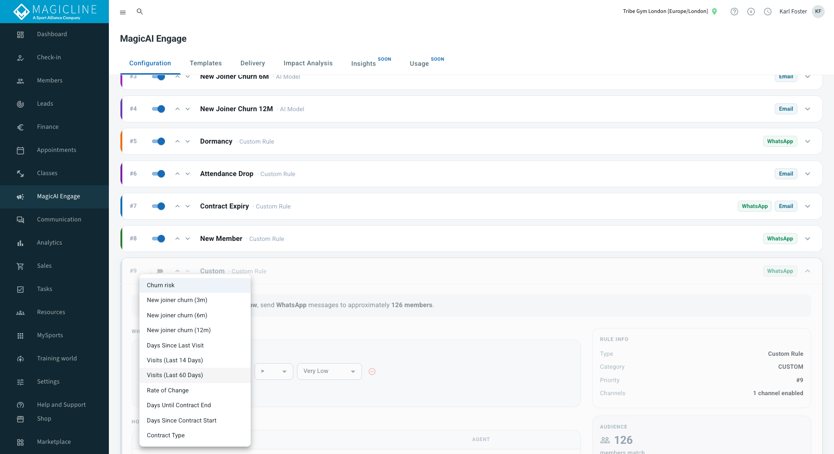Image resolution: width=834 pixels, height=454 pixels.
Task: Click the MagicLine logo
Action: pyautogui.click(x=55, y=12)
